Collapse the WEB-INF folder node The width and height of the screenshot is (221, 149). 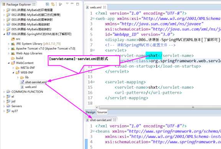click(13, 73)
